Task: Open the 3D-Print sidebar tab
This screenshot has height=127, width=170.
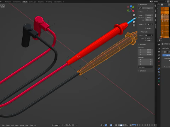Action: 156,26
